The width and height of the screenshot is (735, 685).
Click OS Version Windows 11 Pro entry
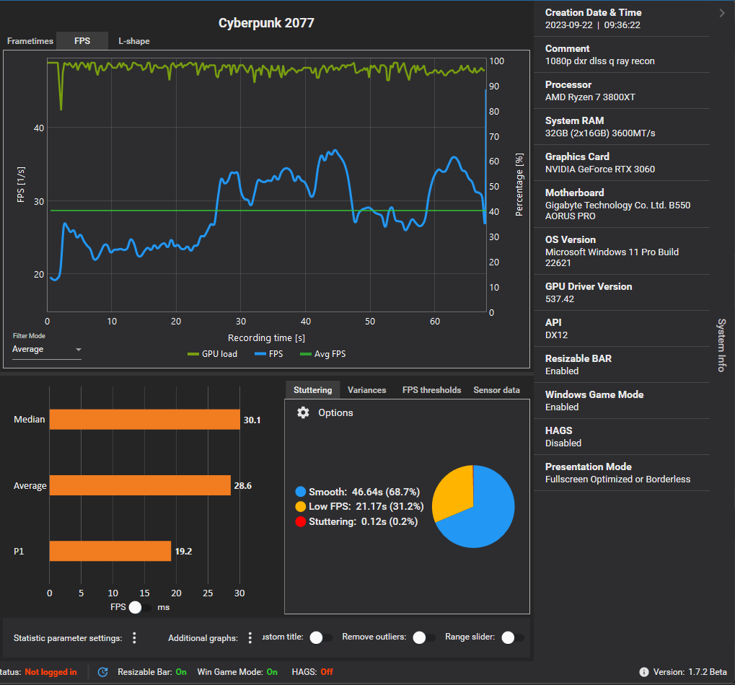point(621,251)
